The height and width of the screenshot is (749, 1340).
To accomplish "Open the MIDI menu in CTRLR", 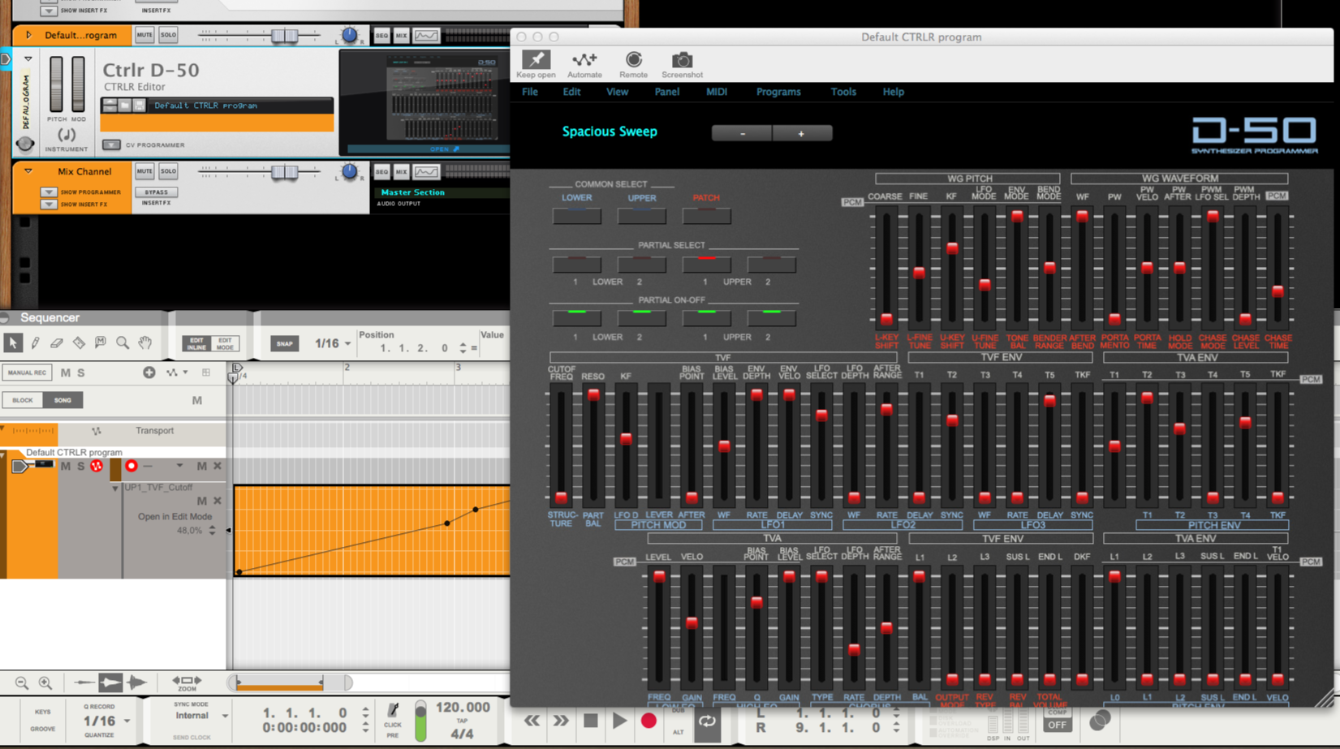I will coord(717,92).
